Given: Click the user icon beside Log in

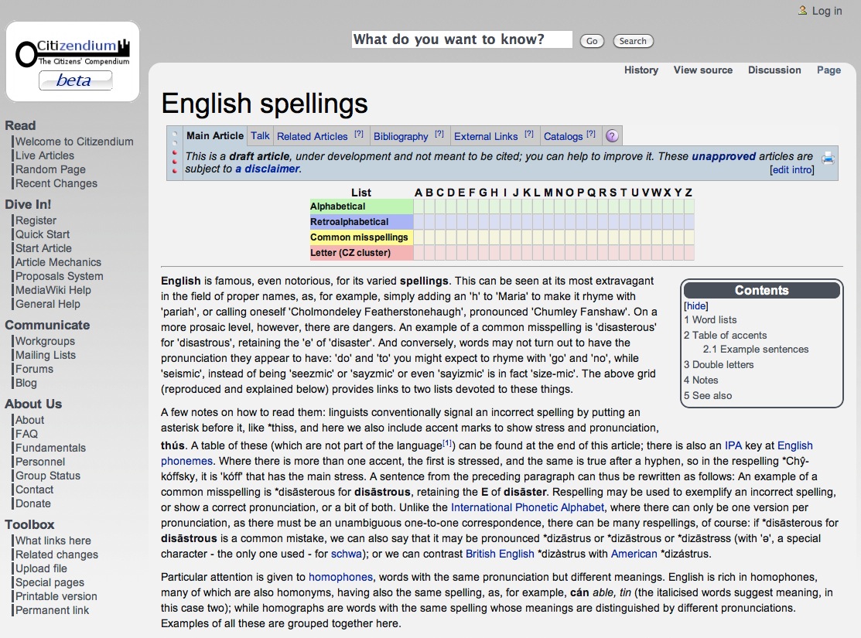Looking at the screenshot, I should click(x=802, y=10).
